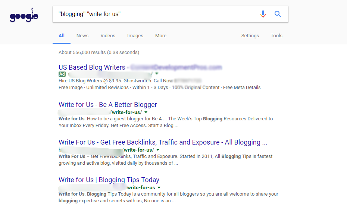Expand dropdown arrow under Blogging Tips Today result
The width and height of the screenshot is (347, 209).
159,187
